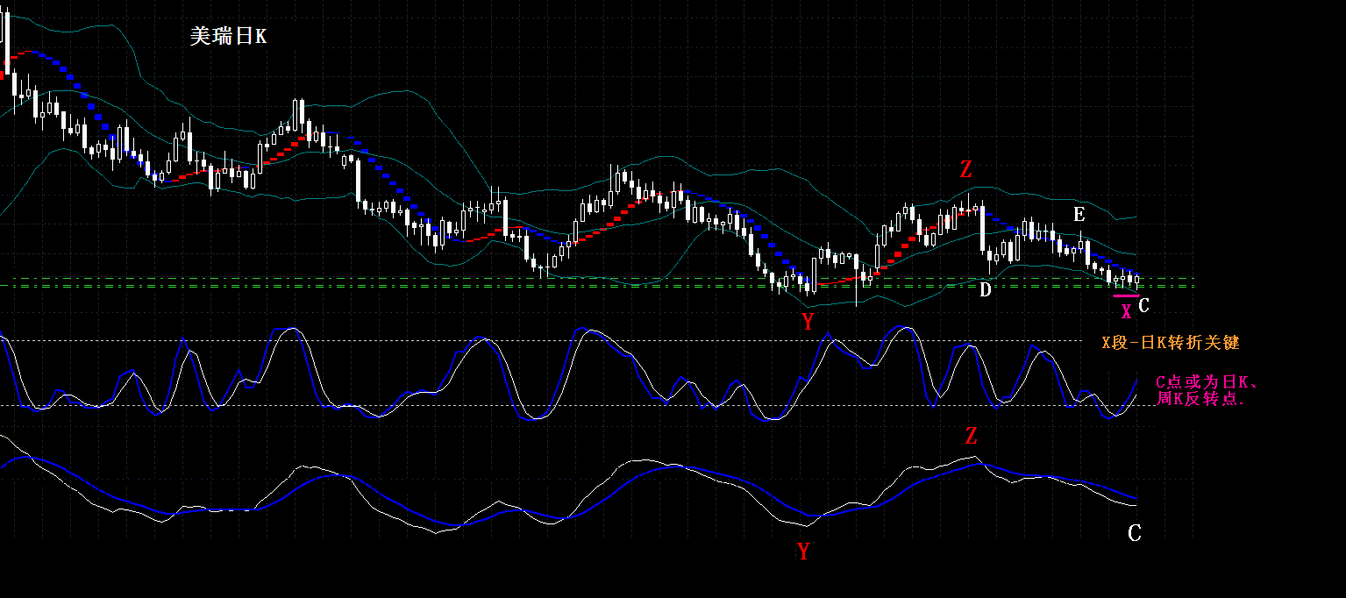Image resolution: width=1346 pixels, height=598 pixels.
Task: Click the magenta C点或为日K annotation text
Action: coord(1207,390)
